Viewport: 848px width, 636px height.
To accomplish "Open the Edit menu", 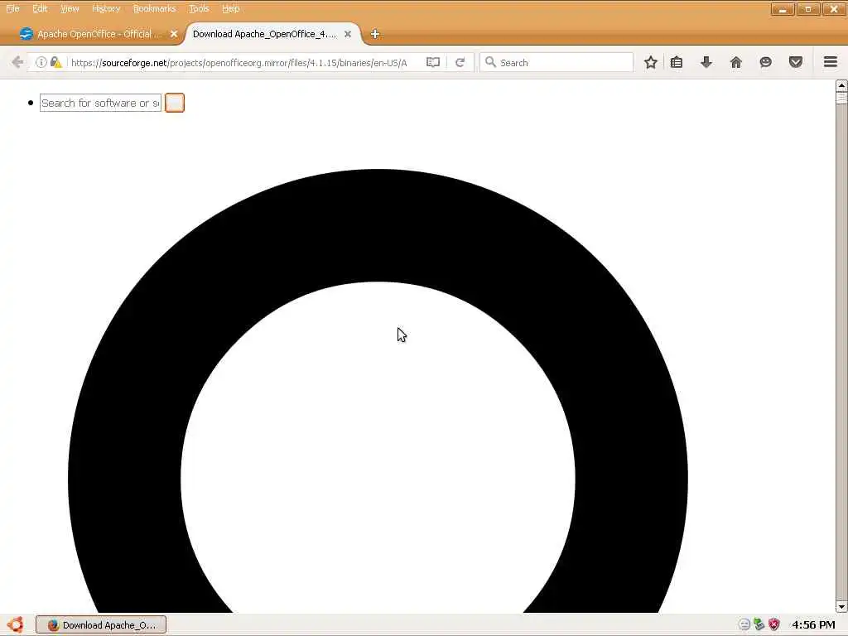I will point(40,8).
